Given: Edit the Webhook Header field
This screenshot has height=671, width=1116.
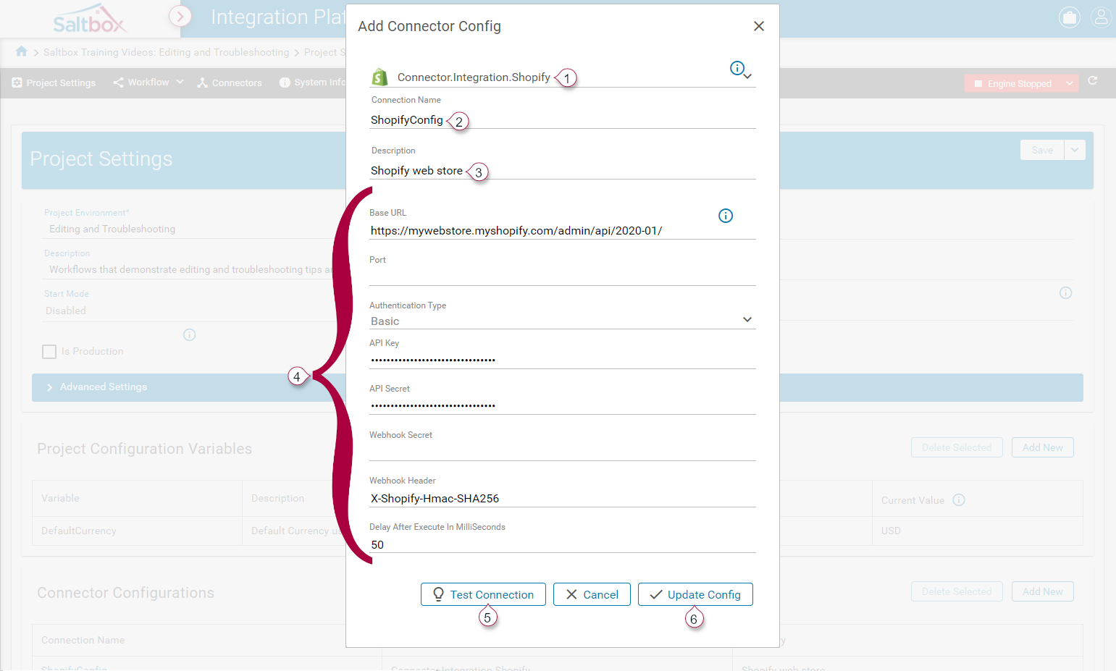Looking at the screenshot, I should click(x=563, y=498).
